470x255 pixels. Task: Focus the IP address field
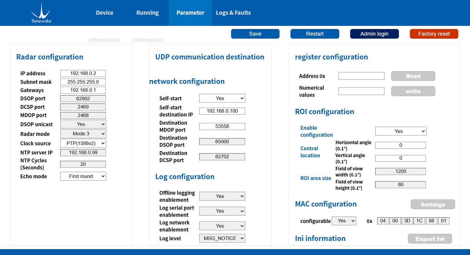point(83,74)
